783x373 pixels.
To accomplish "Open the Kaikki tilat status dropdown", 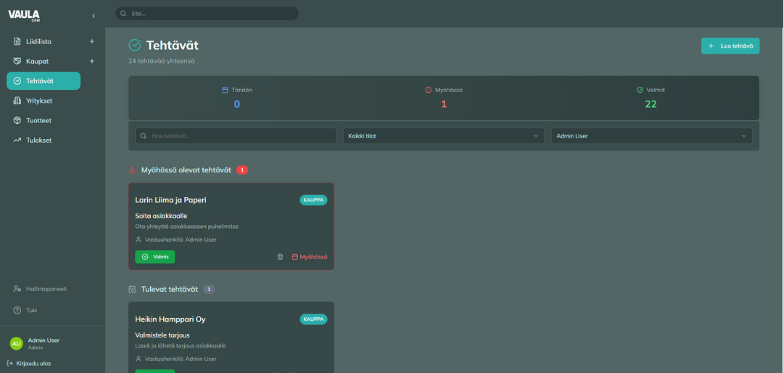I will 443,135.
